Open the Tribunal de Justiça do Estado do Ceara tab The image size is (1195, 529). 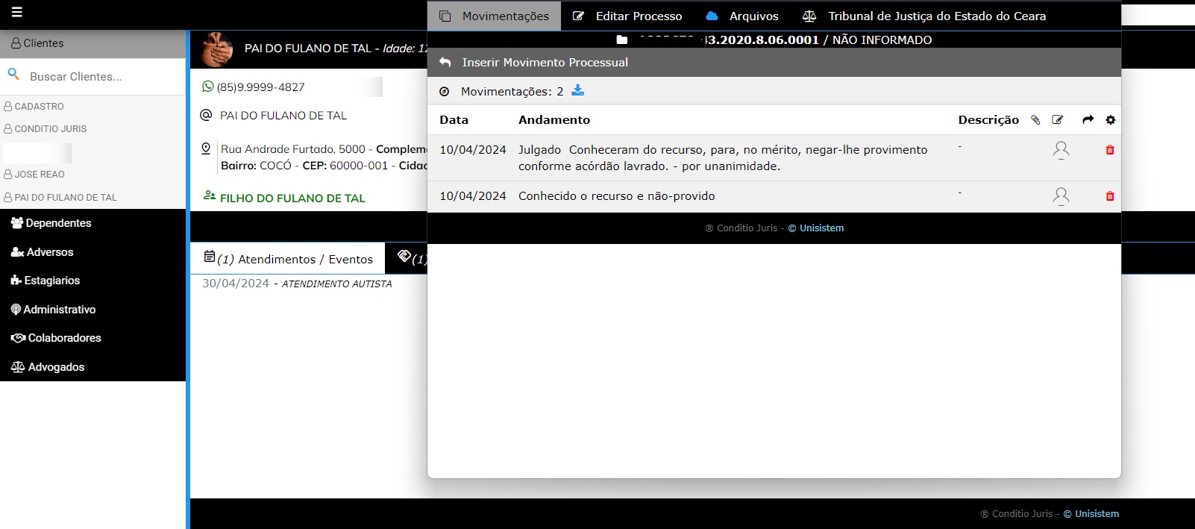tap(924, 16)
